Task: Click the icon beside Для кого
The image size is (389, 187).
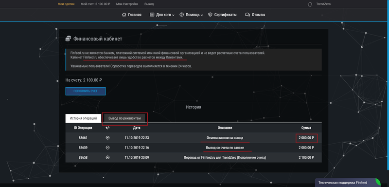Action: (152, 15)
